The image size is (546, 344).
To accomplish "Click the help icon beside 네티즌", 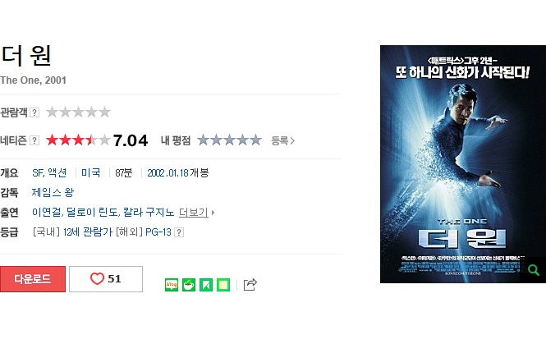I will coord(34,140).
